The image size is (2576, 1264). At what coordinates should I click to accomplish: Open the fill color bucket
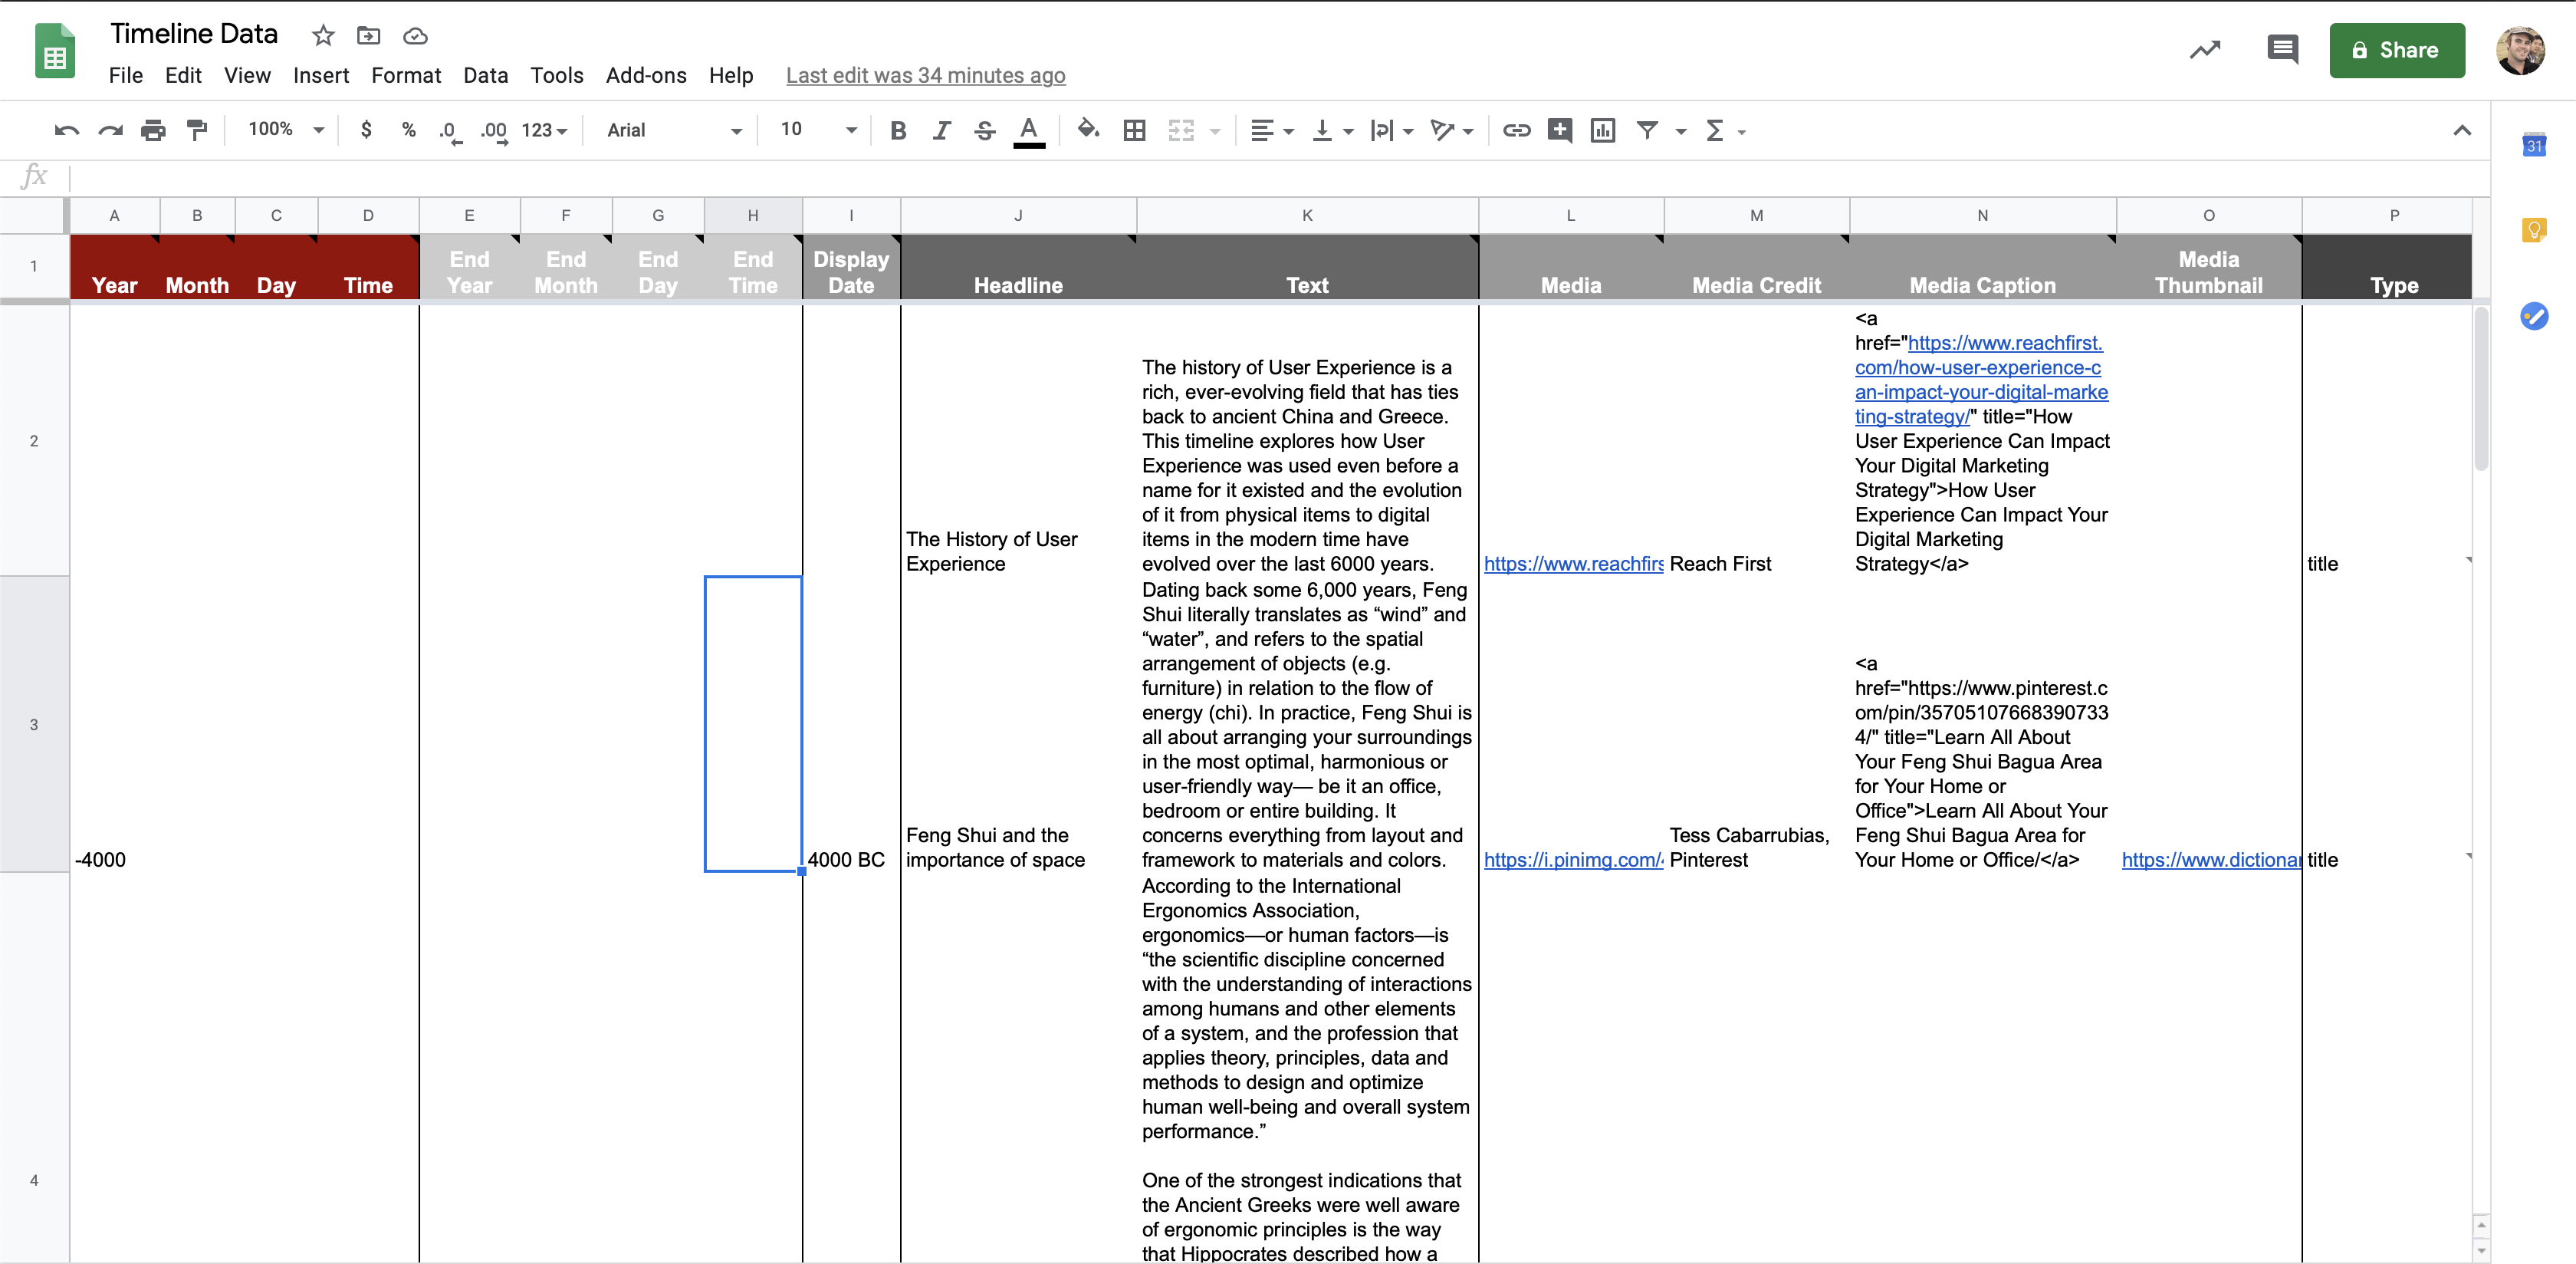pos(1087,130)
